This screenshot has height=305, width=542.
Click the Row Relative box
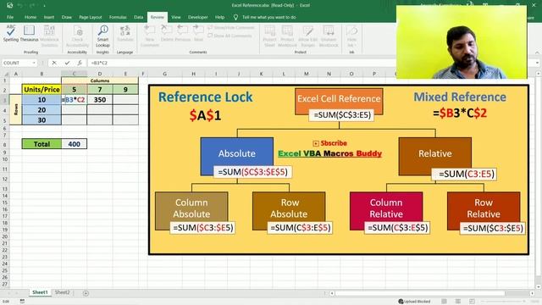pos(484,208)
